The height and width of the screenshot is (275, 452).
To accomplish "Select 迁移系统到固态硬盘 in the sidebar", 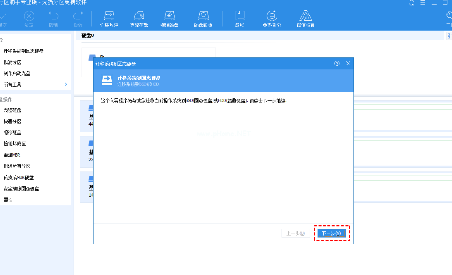I will click(23, 51).
